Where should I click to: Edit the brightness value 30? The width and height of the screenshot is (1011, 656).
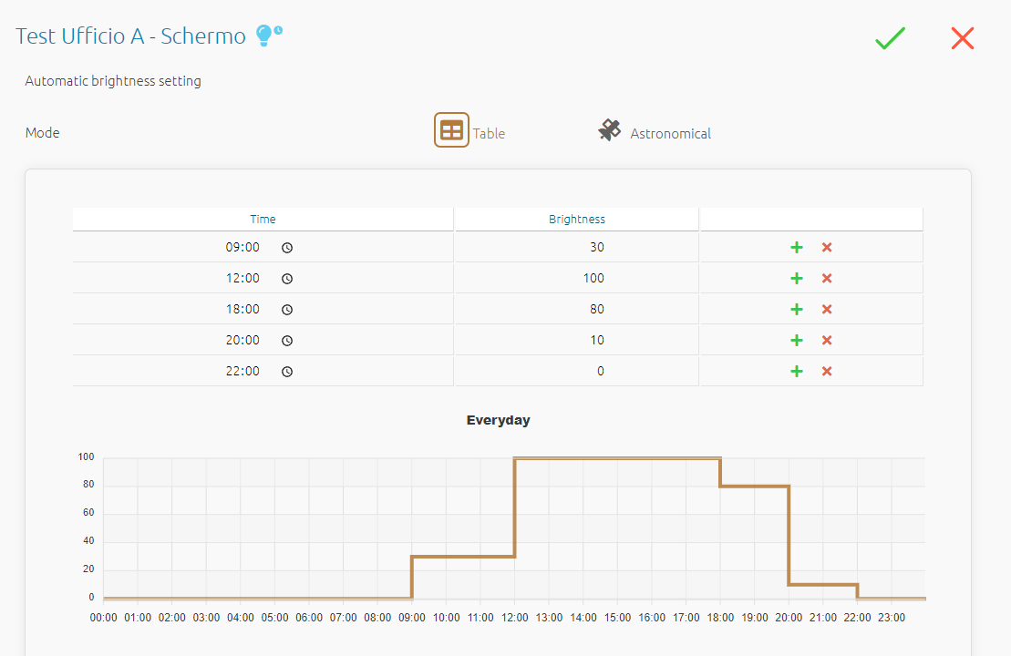(x=596, y=248)
